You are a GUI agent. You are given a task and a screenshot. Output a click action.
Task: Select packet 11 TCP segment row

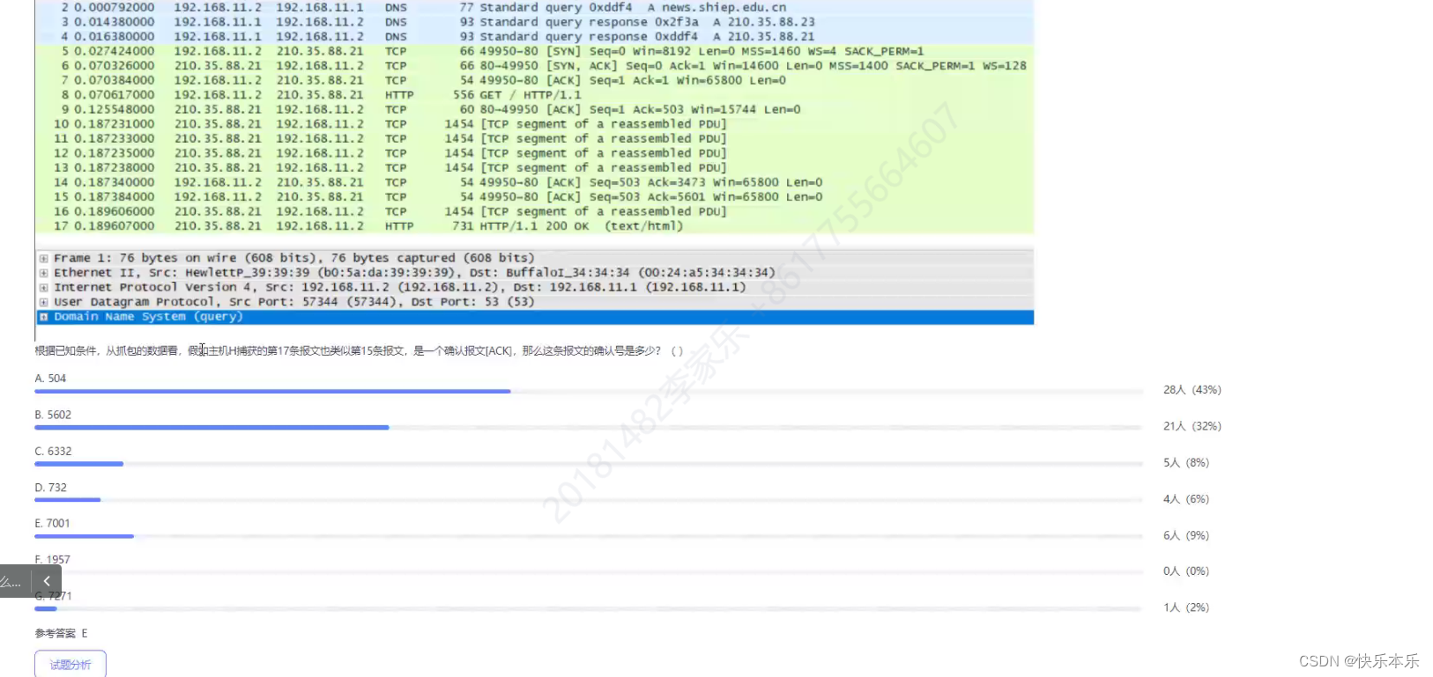click(x=534, y=138)
